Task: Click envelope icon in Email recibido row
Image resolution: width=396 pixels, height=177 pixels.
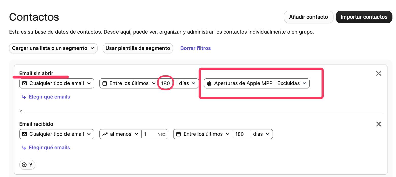Action: click(25, 134)
